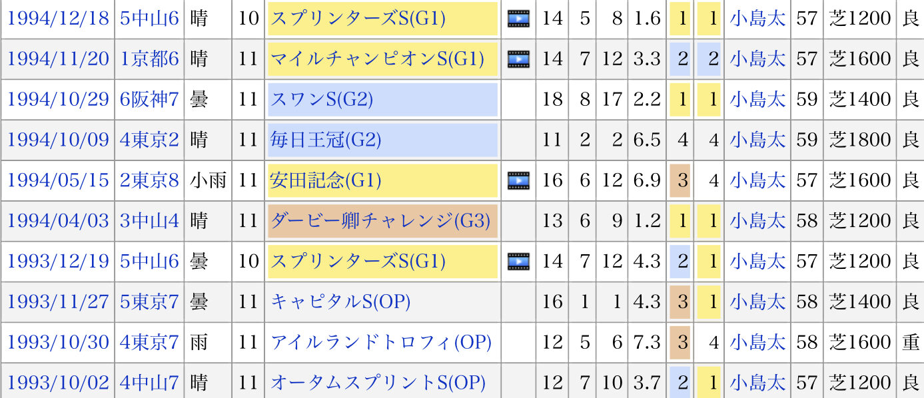
Task: Click the video icon beside 安田記念(G1)
Action: [518, 180]
